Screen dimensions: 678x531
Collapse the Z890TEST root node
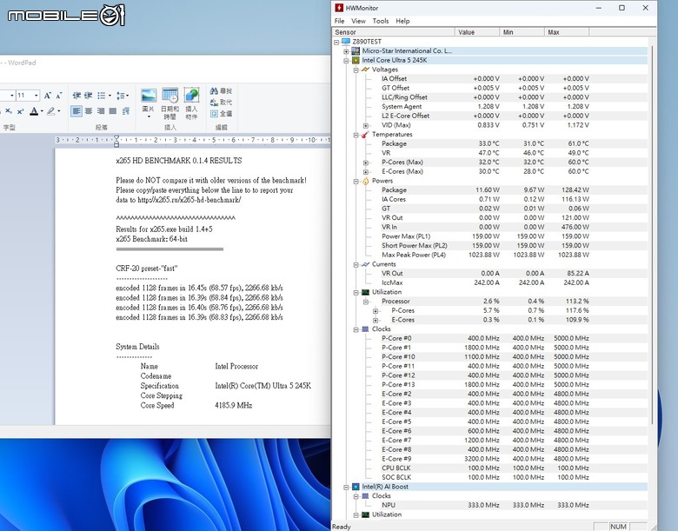point(336,42)
